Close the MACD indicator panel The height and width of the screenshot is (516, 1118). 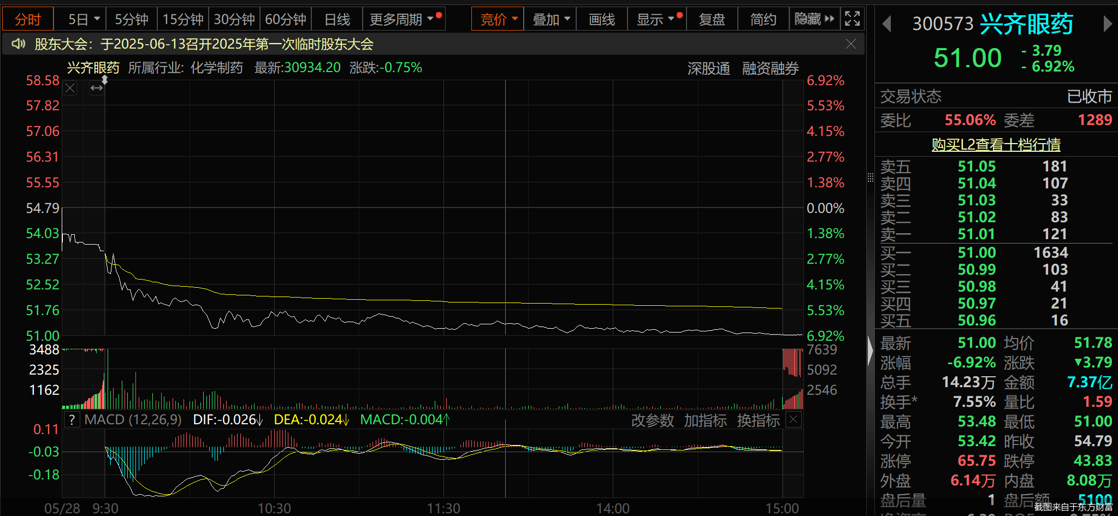tap(794, 420)
